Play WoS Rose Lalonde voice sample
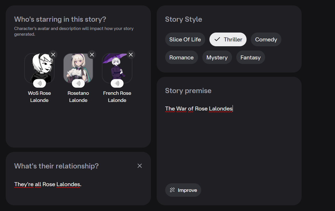This screenshot has height=211, width=335. click(x=39, y=84)
